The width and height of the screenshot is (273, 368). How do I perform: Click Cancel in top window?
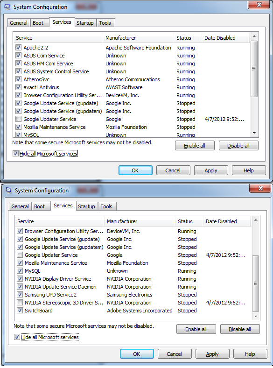point(173,170)
